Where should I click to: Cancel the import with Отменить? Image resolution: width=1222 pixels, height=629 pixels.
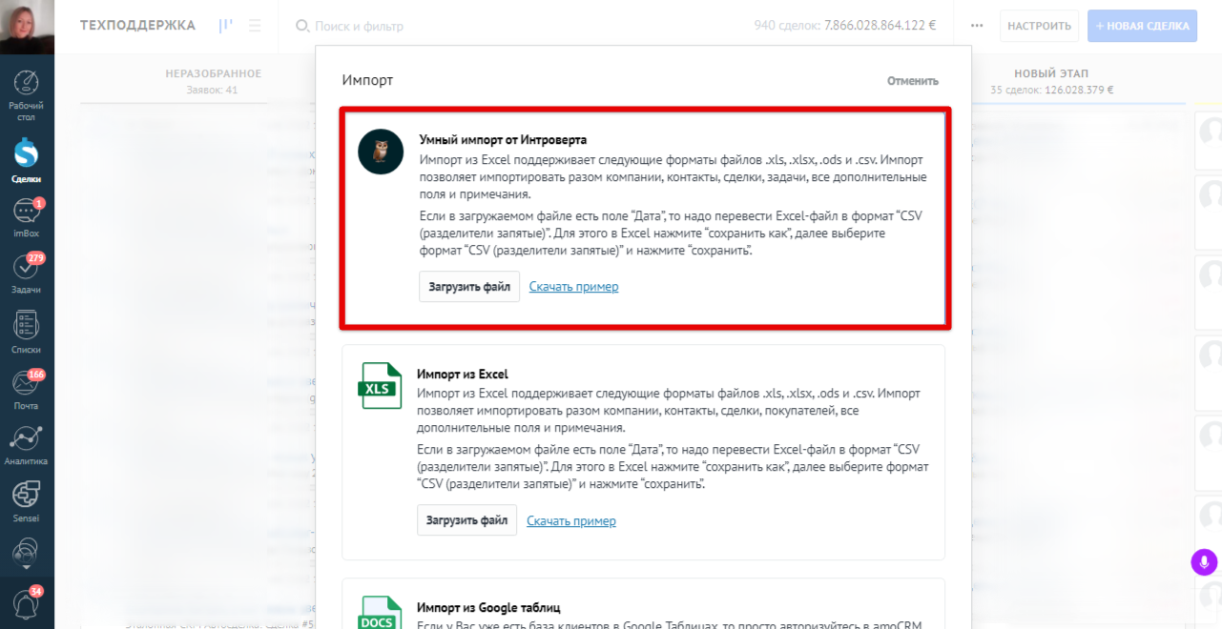pyautogui.click(x=913, y=81)
